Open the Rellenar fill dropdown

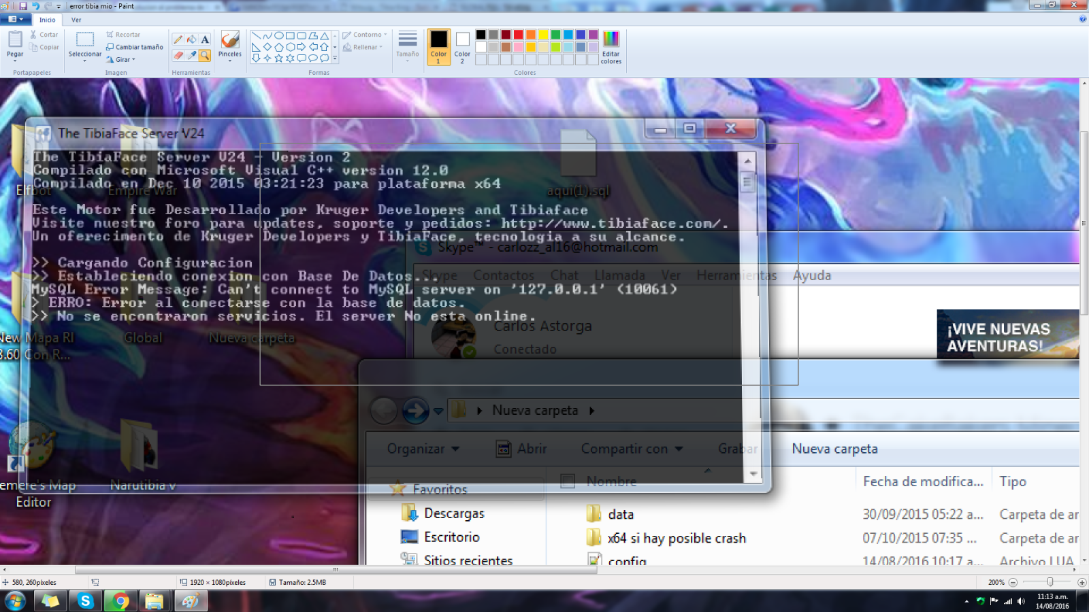click(x=363, y=47)
